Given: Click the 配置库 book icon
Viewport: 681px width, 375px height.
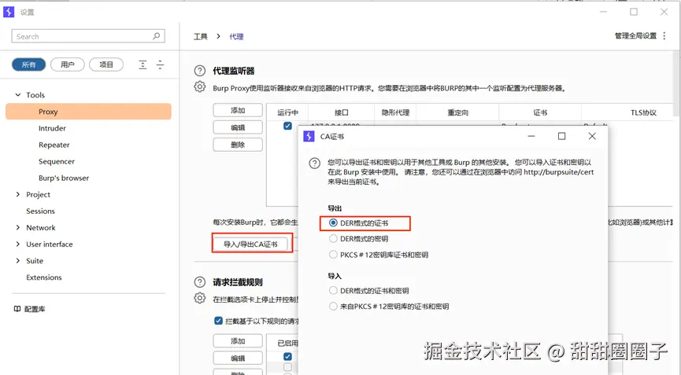Looking at the screenshot, I should tap(17, 309).
